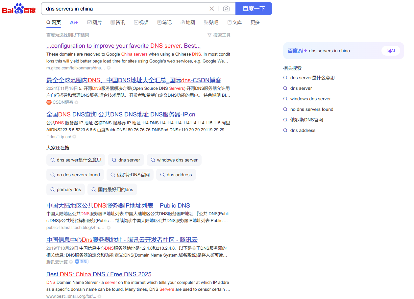Switch to the 图片 tab
414x299 pixels.
(94, 22)
